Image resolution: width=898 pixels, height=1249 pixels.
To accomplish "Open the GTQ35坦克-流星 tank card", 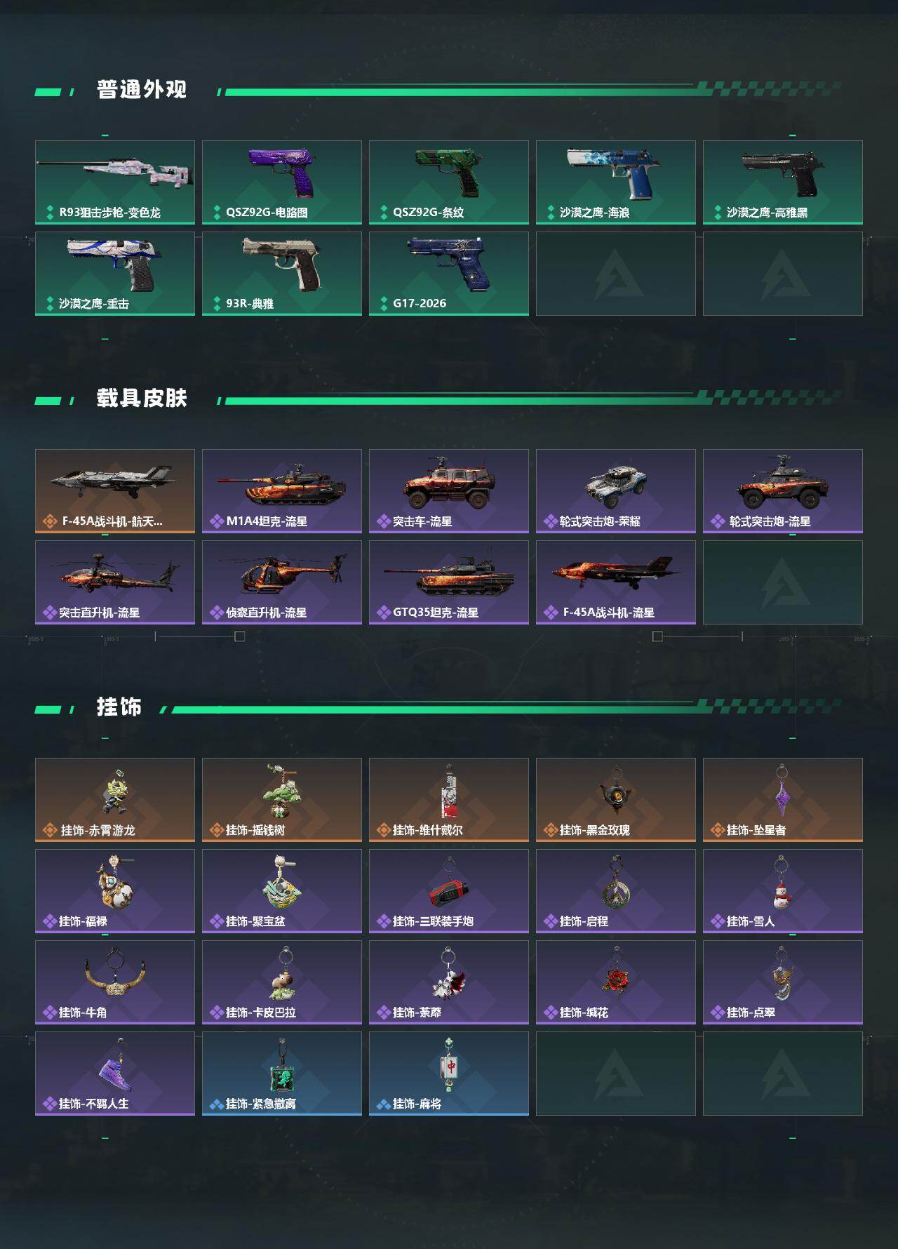I will 449,582.
